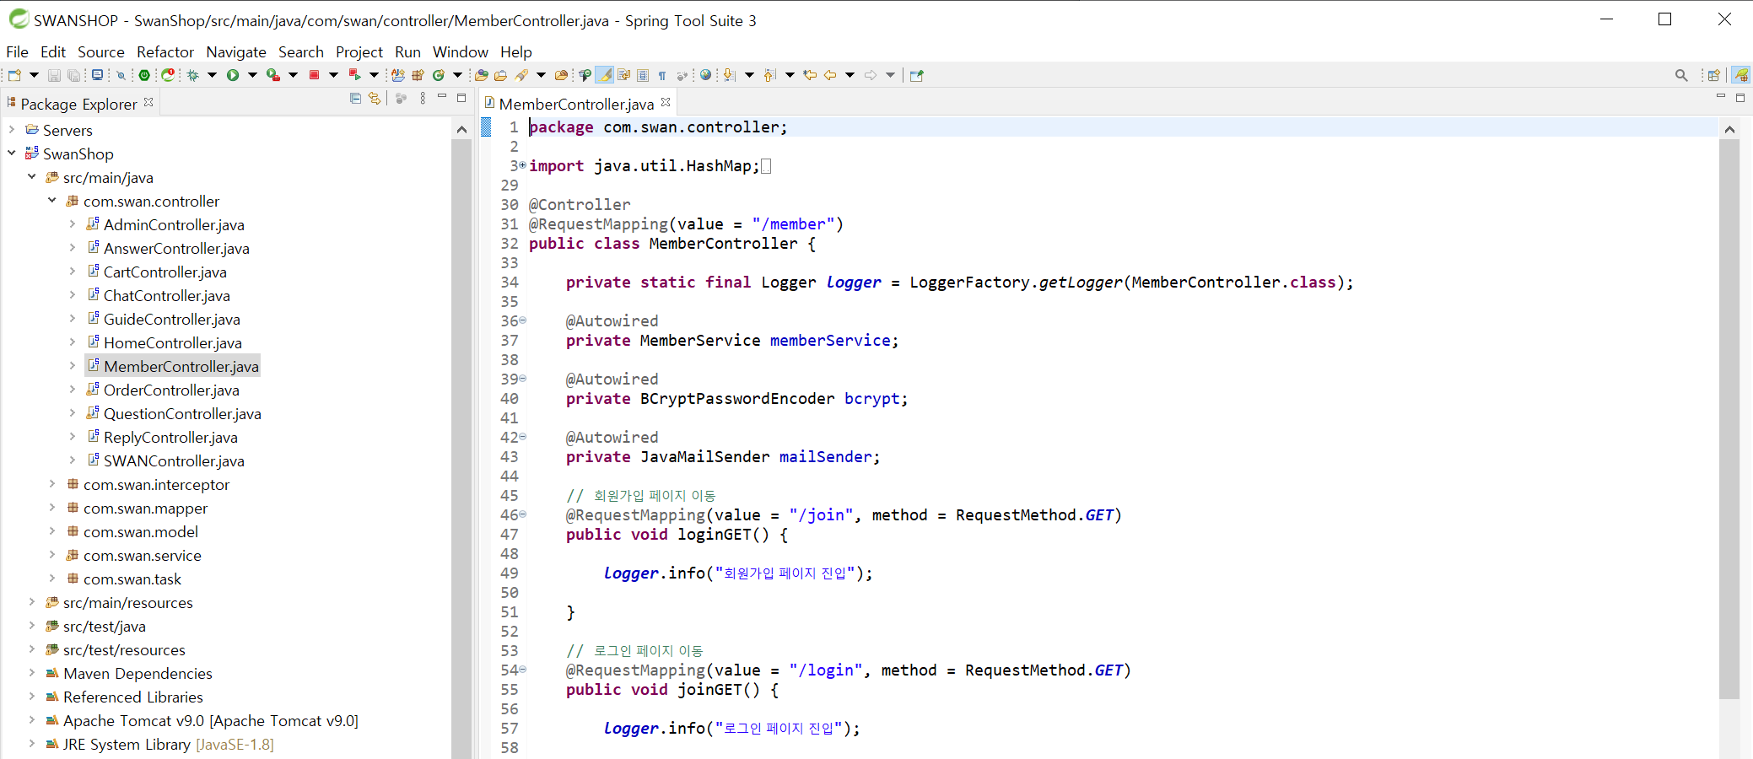
Task: Click the red Stop square icon
Action: tap(314, 75)
